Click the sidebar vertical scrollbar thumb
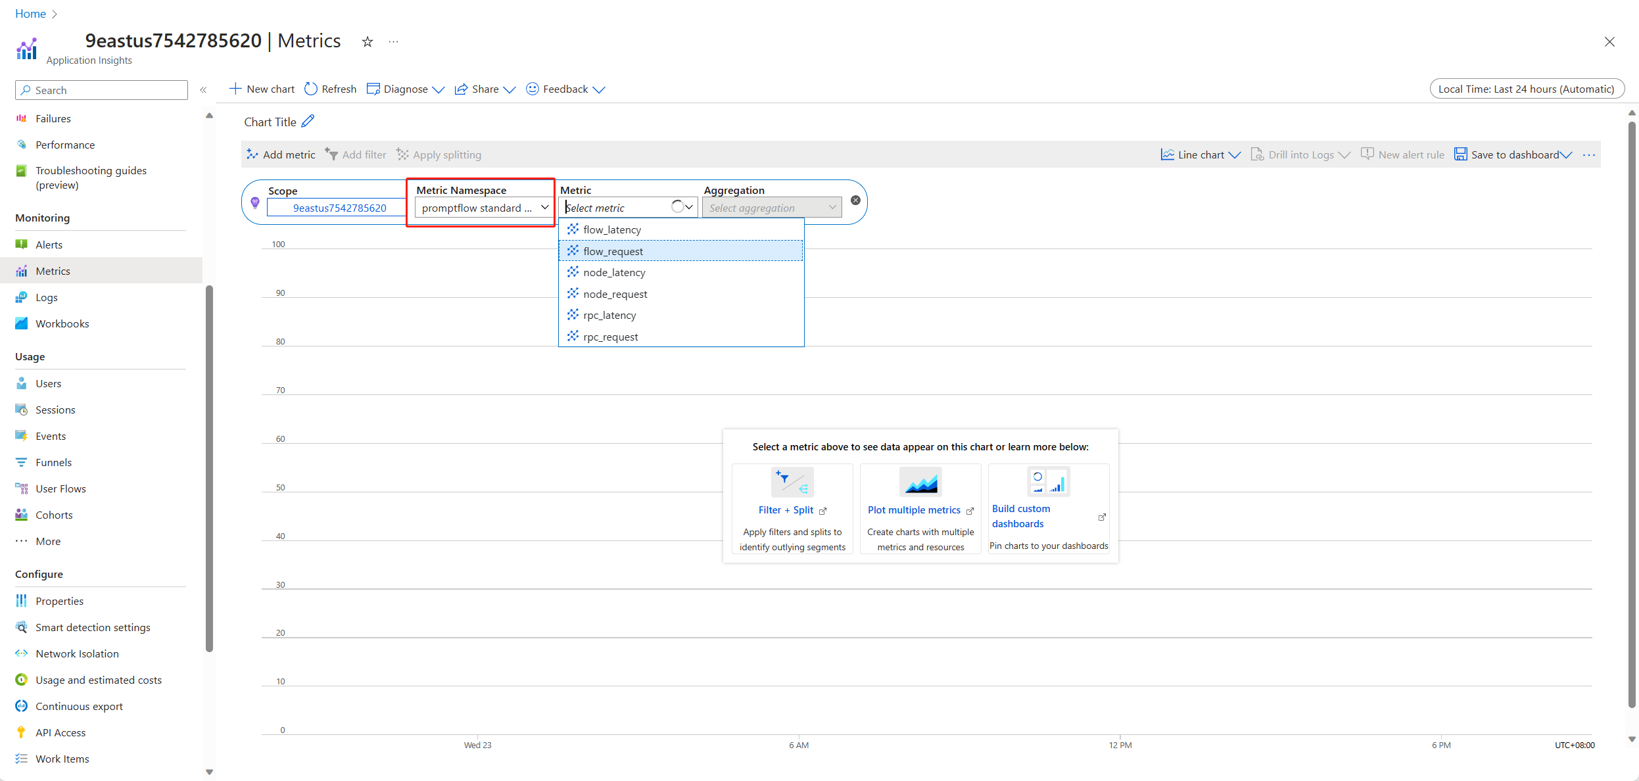Screen dimensions: 1639x781 pos(209,467)
